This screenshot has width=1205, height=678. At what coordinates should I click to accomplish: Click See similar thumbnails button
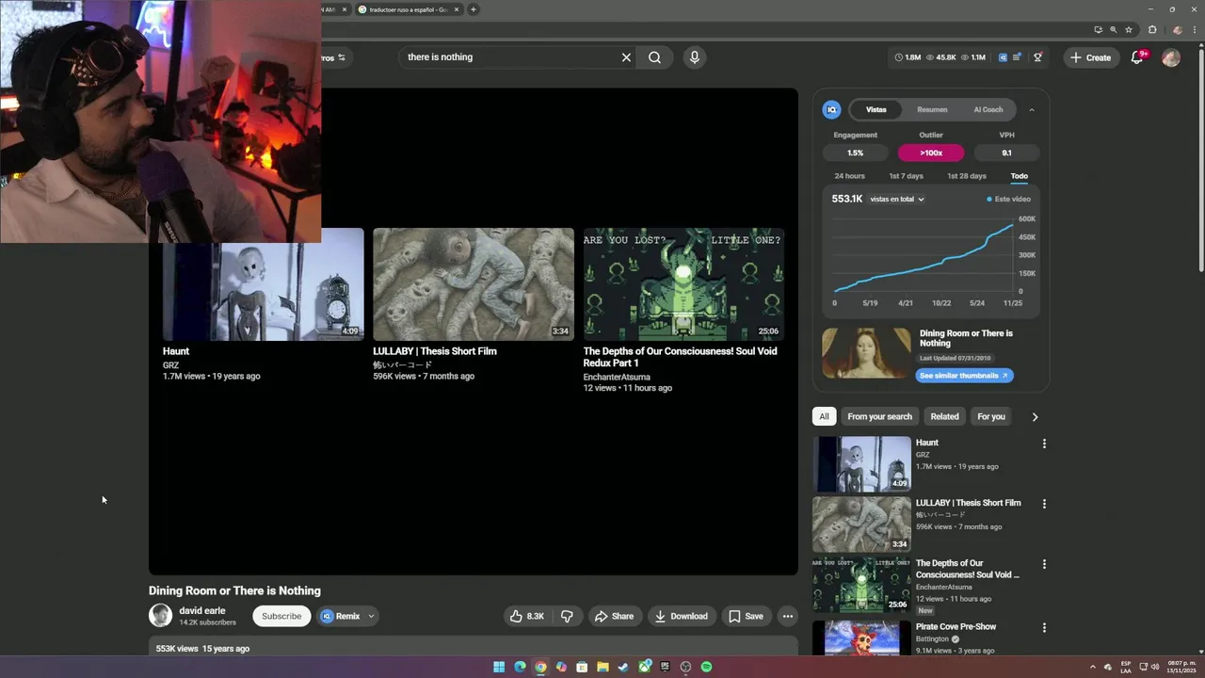click(964, 375)
